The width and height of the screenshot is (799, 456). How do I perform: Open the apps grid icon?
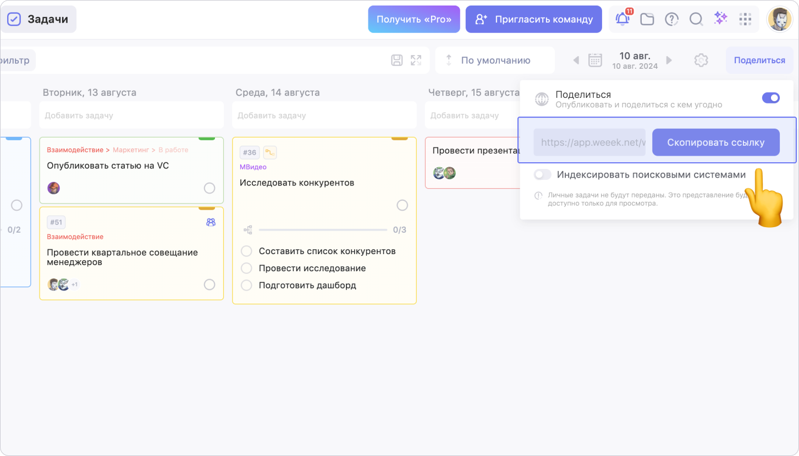click(x=745, y=19)
